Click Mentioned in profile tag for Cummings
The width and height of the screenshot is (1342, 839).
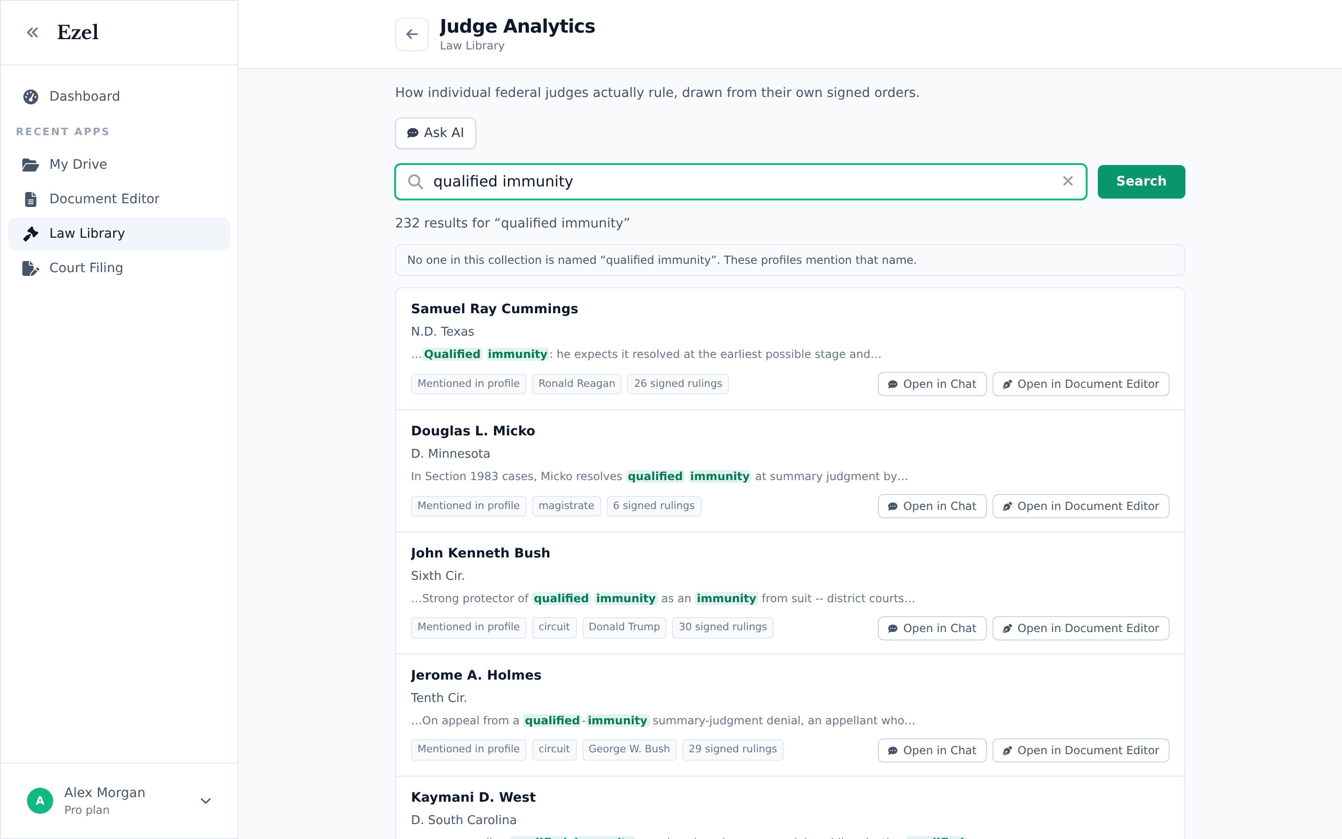[x=468, y=384]
